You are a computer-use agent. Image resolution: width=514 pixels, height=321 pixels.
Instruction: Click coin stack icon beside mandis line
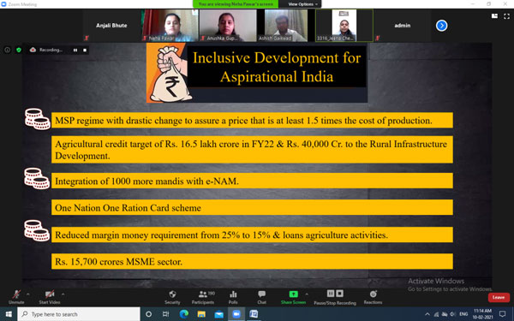click(37, 178)
